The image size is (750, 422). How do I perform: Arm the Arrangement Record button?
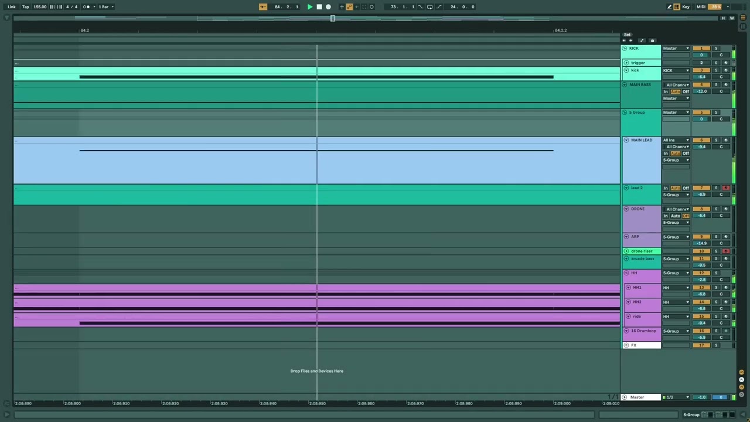pos(328,7)
